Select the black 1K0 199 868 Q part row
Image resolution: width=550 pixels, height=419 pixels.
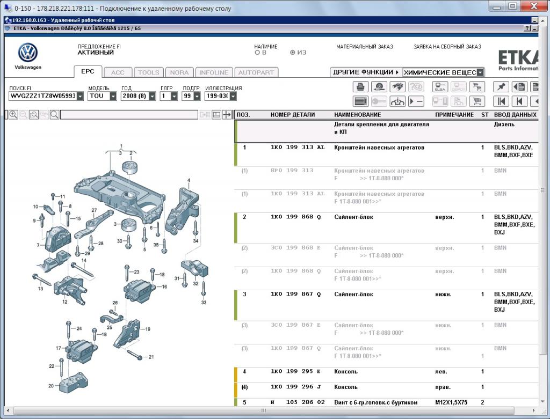pos(386,228)
